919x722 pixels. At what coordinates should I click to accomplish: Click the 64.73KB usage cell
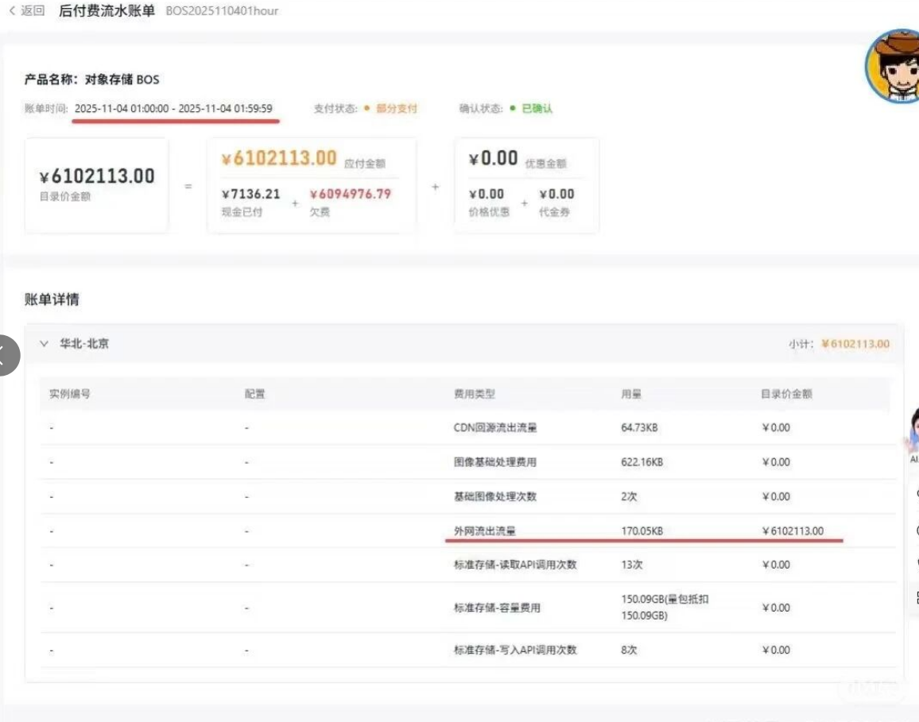coord(639,428)
